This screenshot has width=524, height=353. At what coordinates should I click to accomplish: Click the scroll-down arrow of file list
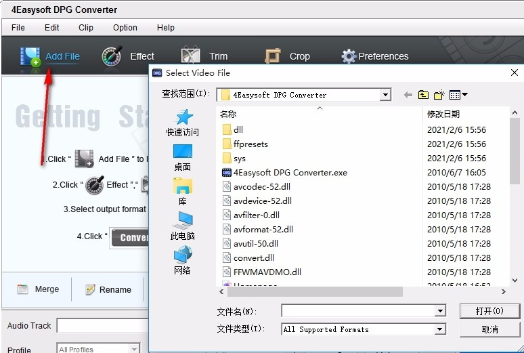515,281
